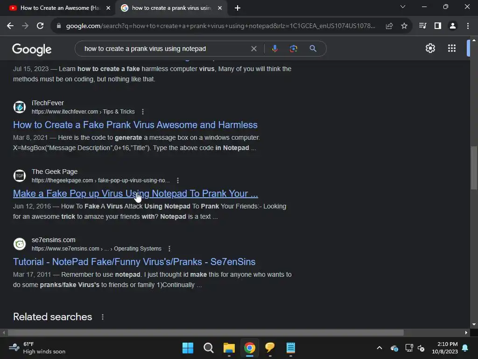This screenshot has height=359, width=478.
Task: Click the itechfever.com URL breadcrumb
Action: [83, 112]
